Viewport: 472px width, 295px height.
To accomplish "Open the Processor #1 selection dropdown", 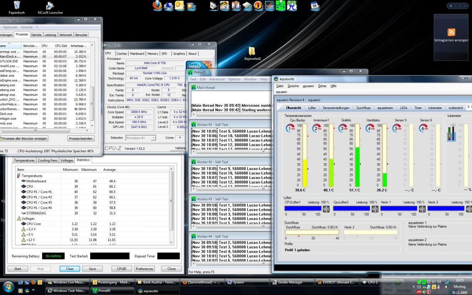I will [140, 138].
